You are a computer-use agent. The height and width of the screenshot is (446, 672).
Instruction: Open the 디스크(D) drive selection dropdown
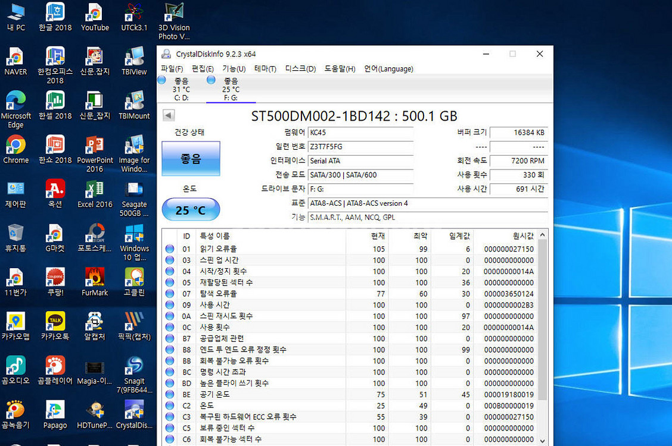(301, 68)
